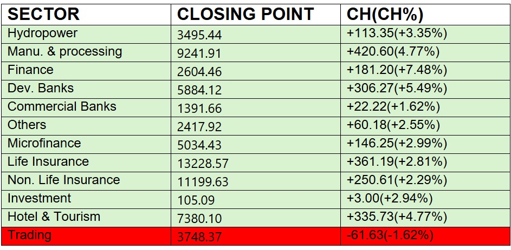Click the CH(CH%) column header
511x250 pixels.
(385, 13)
